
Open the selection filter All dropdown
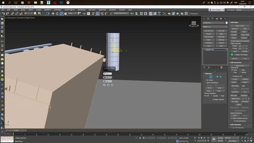pyautogui.click(x=28, y=14)
